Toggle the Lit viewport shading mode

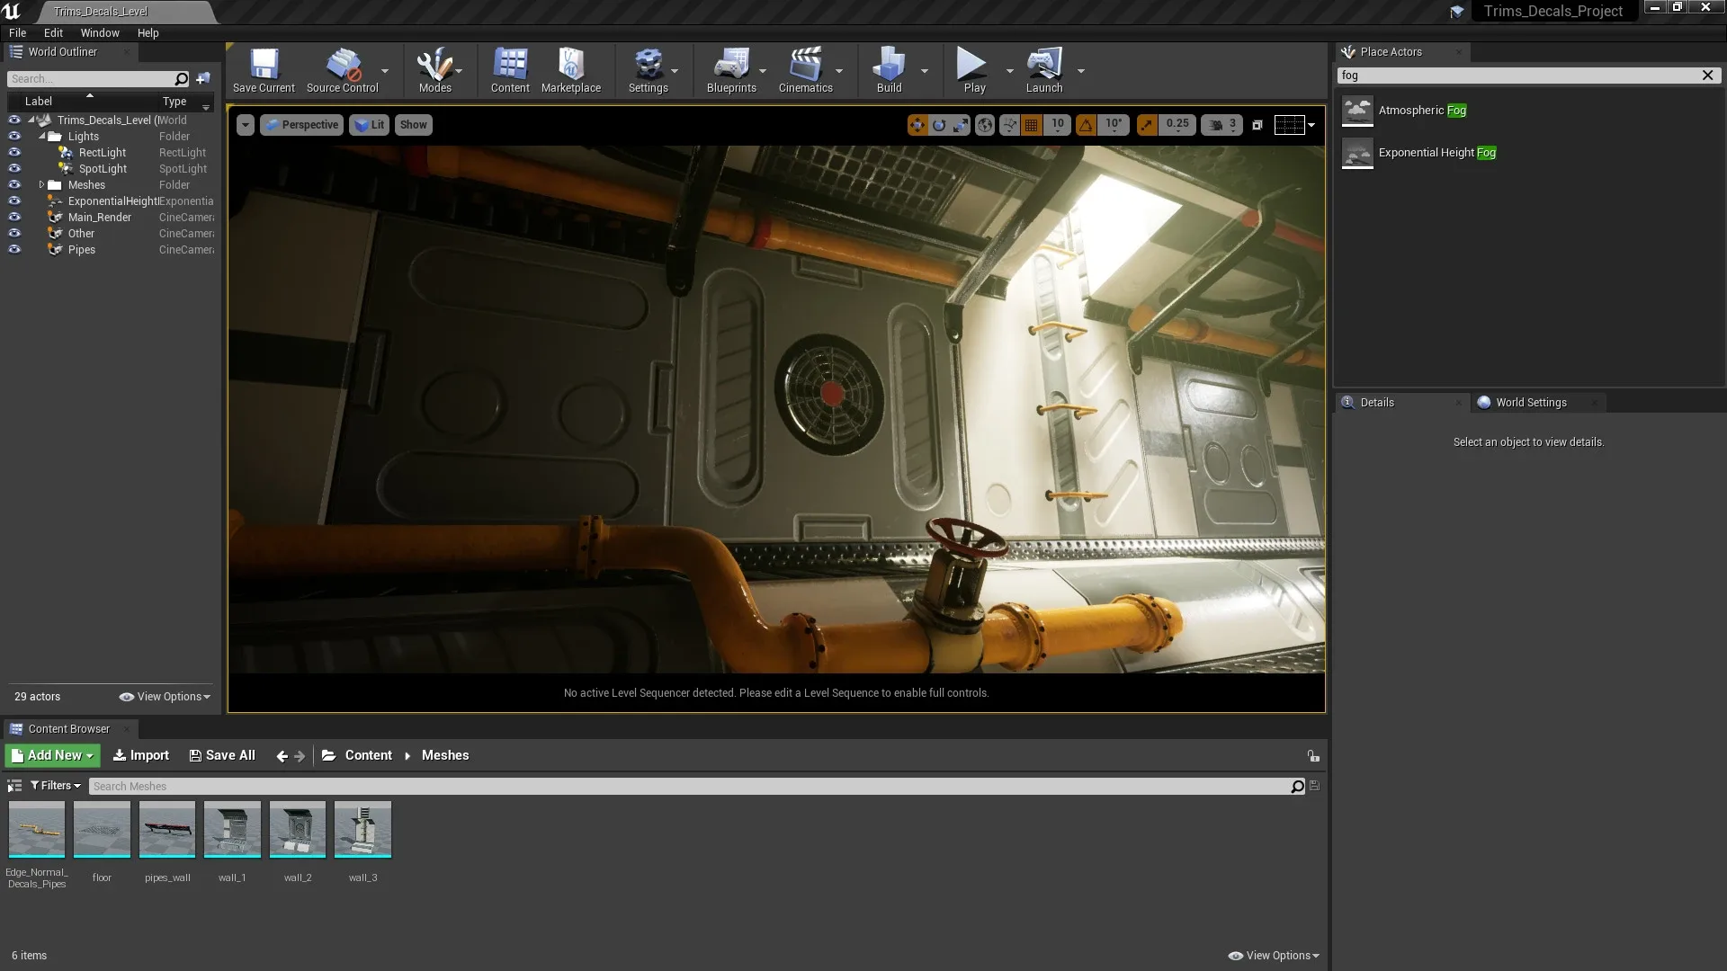369,124
